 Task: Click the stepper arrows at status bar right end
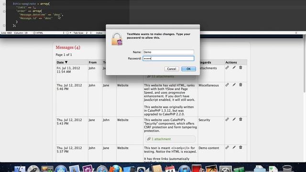click(296, 33)
